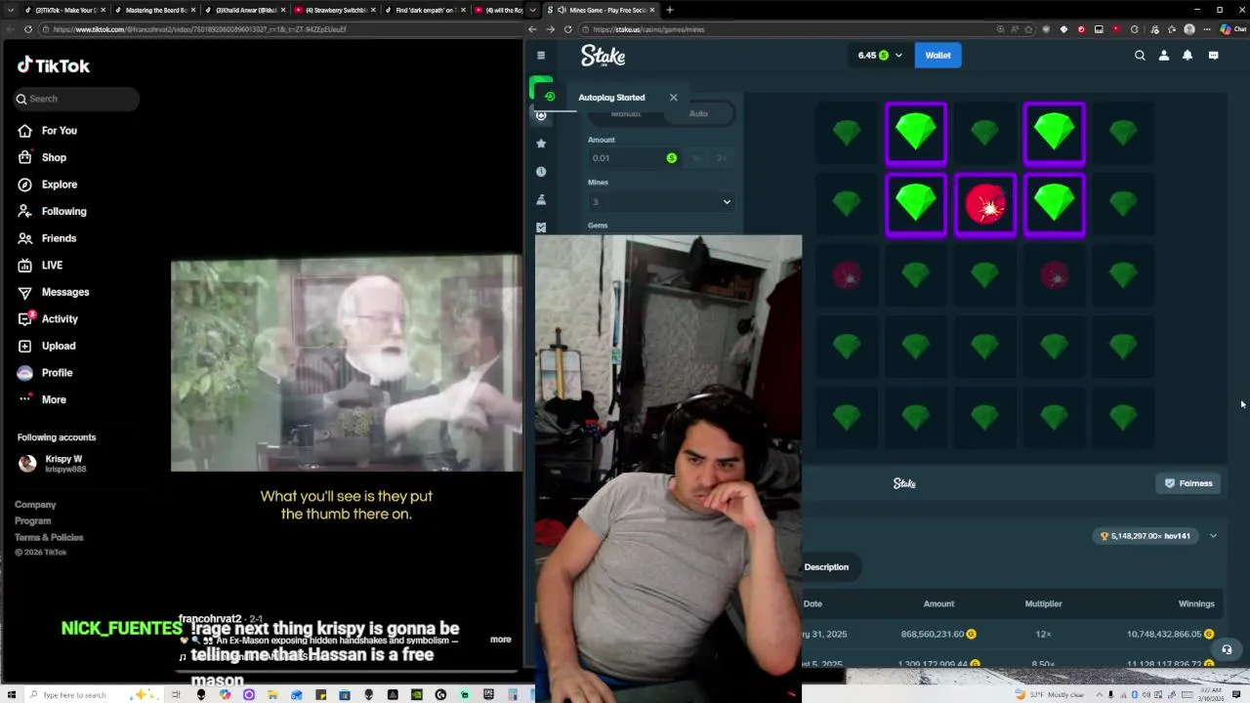
Task: Open TikTok Company footer link
Action: tap(35, 505)
